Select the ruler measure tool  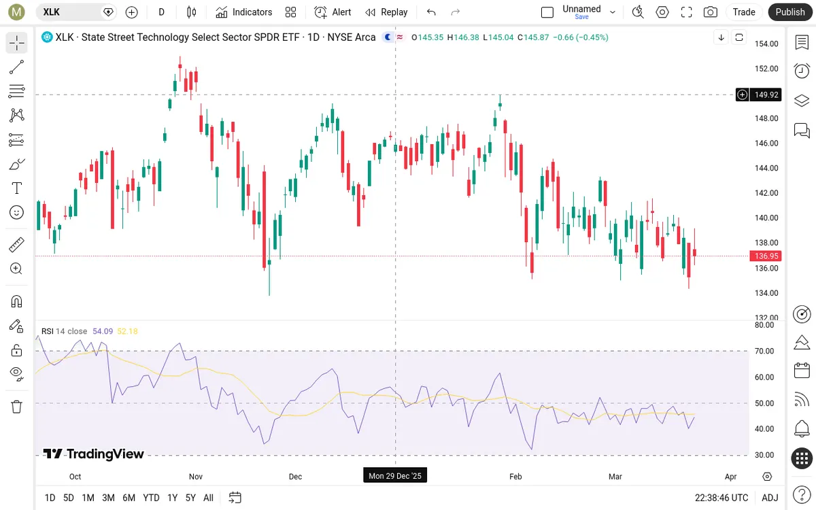click(17, 245)
